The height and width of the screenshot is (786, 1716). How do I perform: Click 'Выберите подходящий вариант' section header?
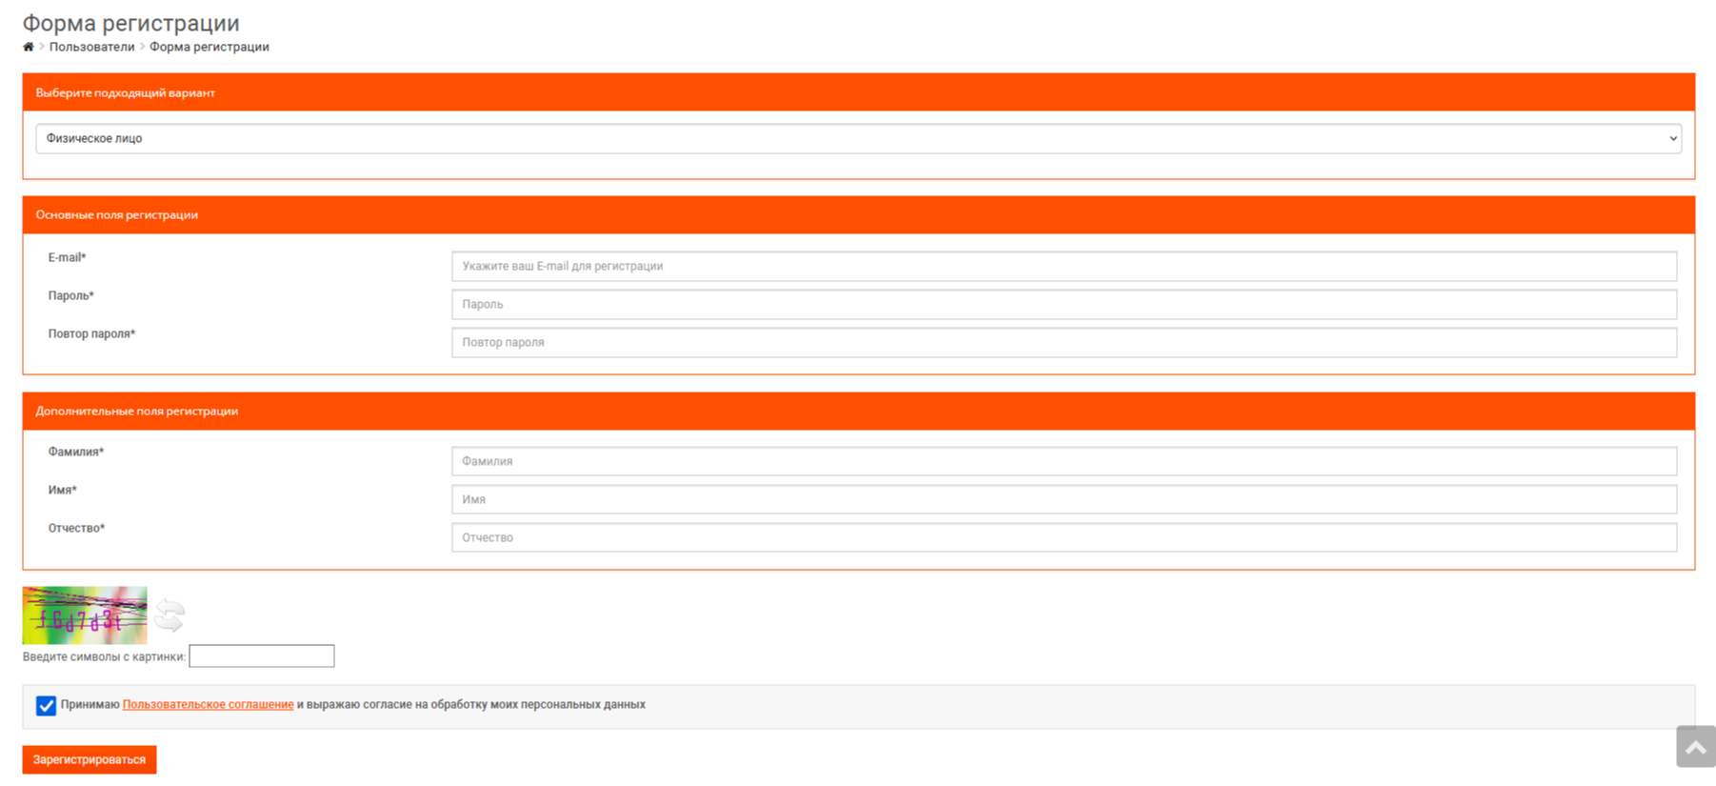pyautogui.click(x=125, y=93)
